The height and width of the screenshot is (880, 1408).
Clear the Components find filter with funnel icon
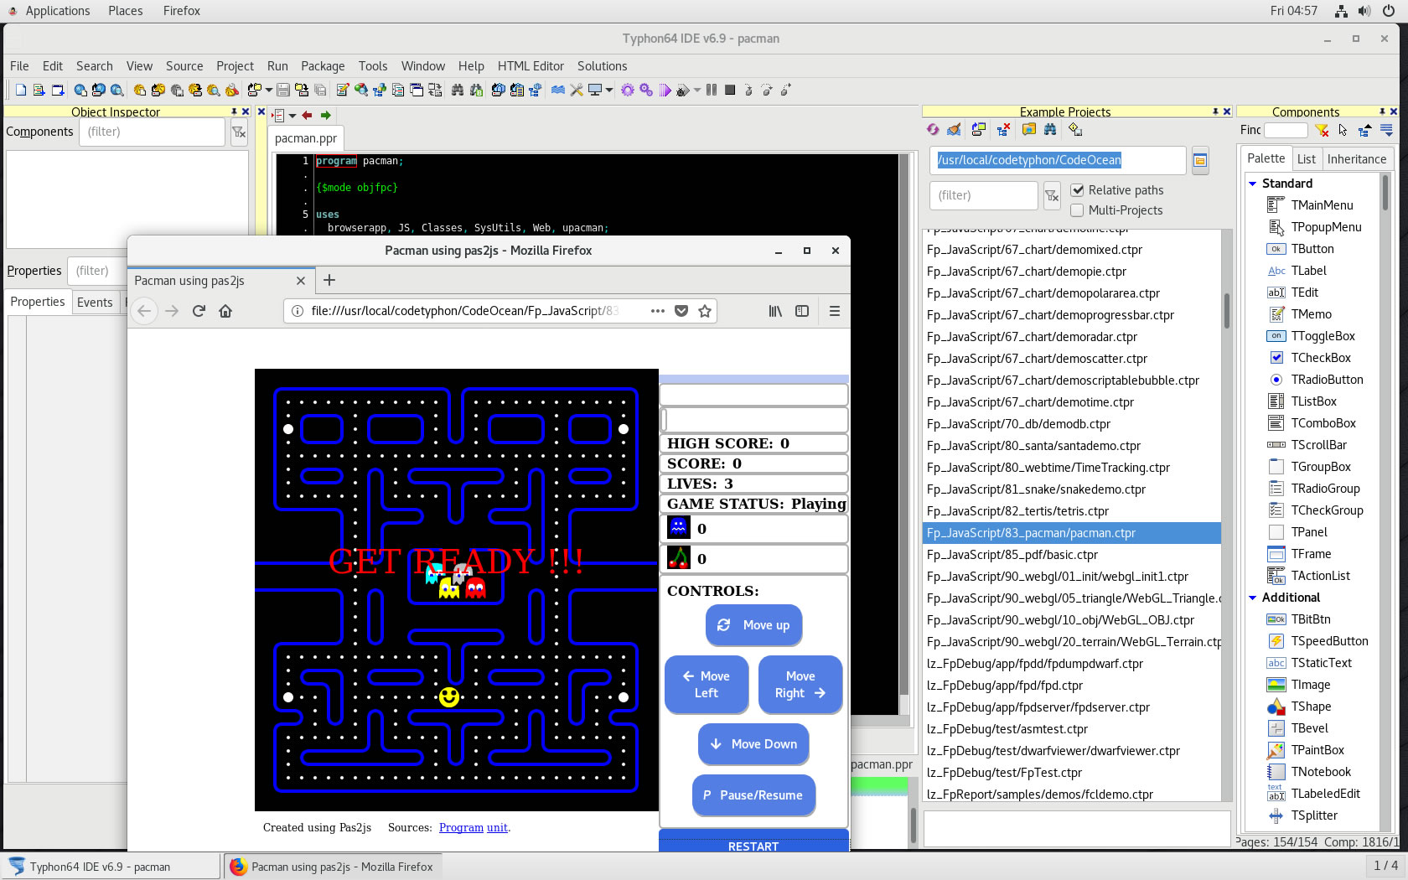coord(1322,130)
